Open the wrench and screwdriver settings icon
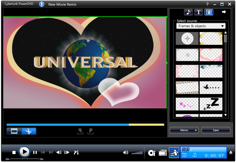This screenshot has height=163, width=236. 76,152
